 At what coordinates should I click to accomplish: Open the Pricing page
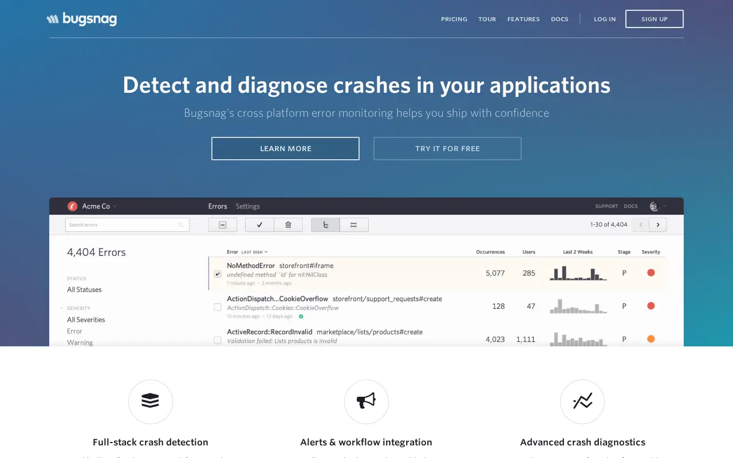pyautogui.click(x=454, y=19)
